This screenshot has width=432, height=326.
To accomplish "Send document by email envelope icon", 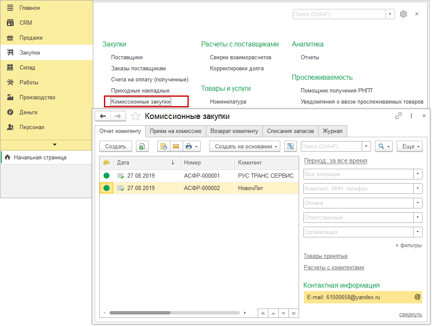I will pos(176,146).
